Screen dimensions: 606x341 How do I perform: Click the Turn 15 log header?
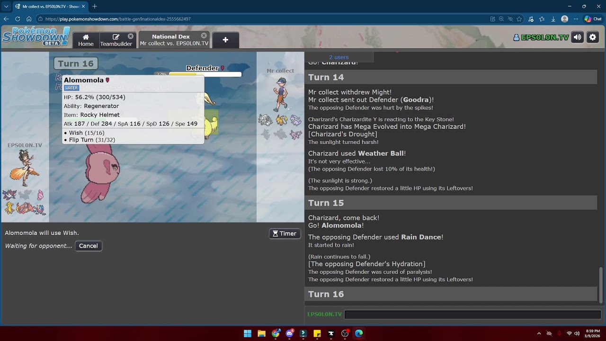[x=451, y=203]
